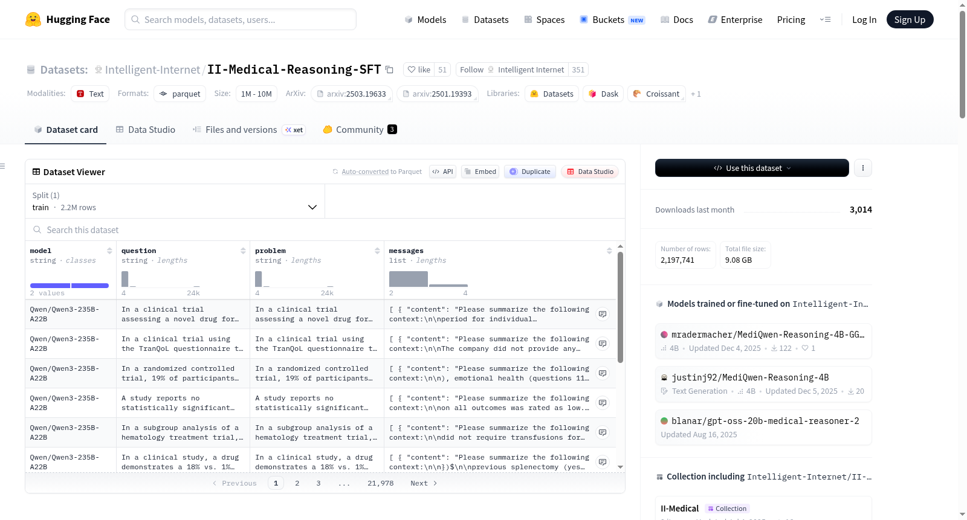Go to page 3 of the dataset

pos(319,483)
